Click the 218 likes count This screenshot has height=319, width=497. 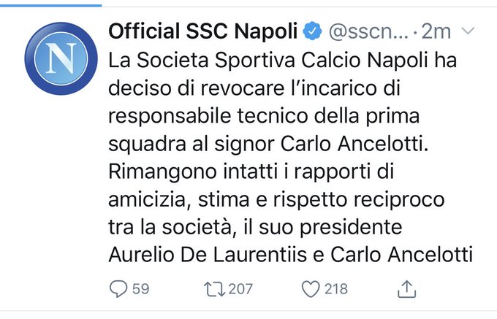pyautogui.click(x=336, y=289)
